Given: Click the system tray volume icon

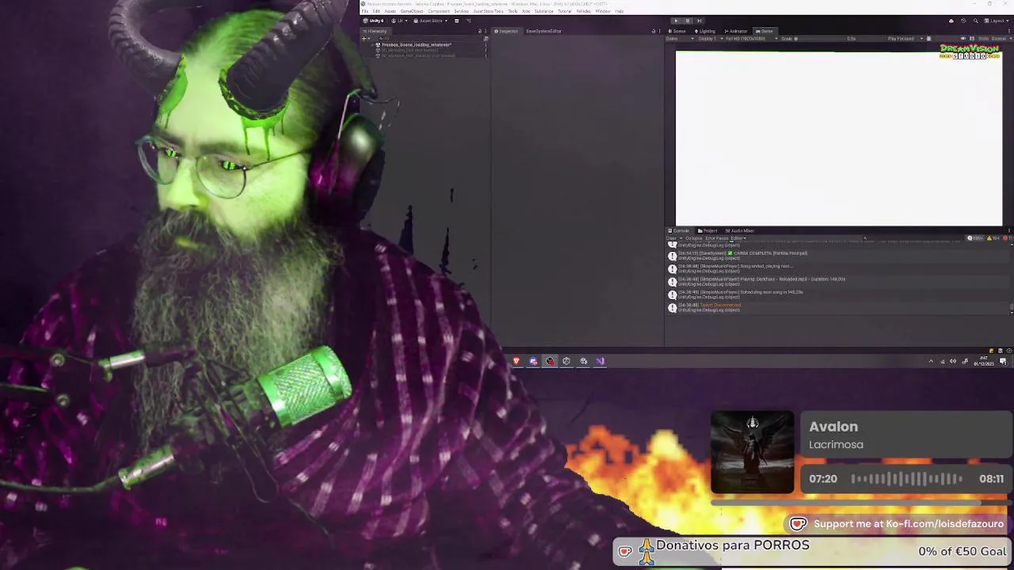Looking at the screenshot, I should point(953,361).
